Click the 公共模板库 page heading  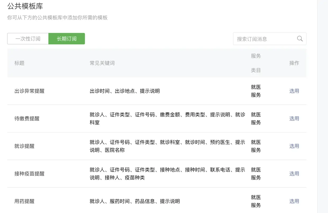[x=25, y=6]
